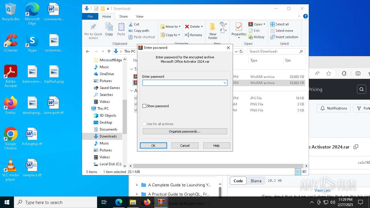Screen dimensions: 370x208
Task: Switch to the View ribbon tab
Action: click(140, 16)
